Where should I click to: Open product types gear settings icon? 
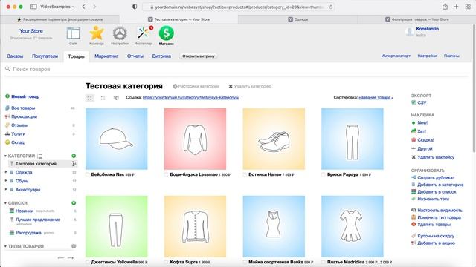[x=74, y=246]
